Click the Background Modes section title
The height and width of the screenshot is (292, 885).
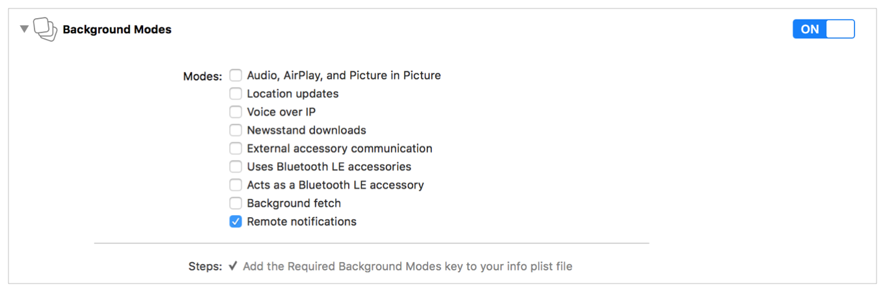coord(117,29)
